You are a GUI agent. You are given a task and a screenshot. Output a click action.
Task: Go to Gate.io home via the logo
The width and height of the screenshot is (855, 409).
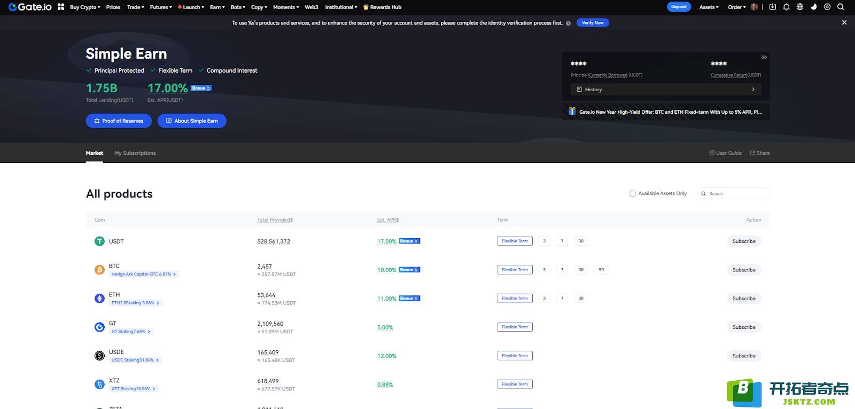pos(30,7)
